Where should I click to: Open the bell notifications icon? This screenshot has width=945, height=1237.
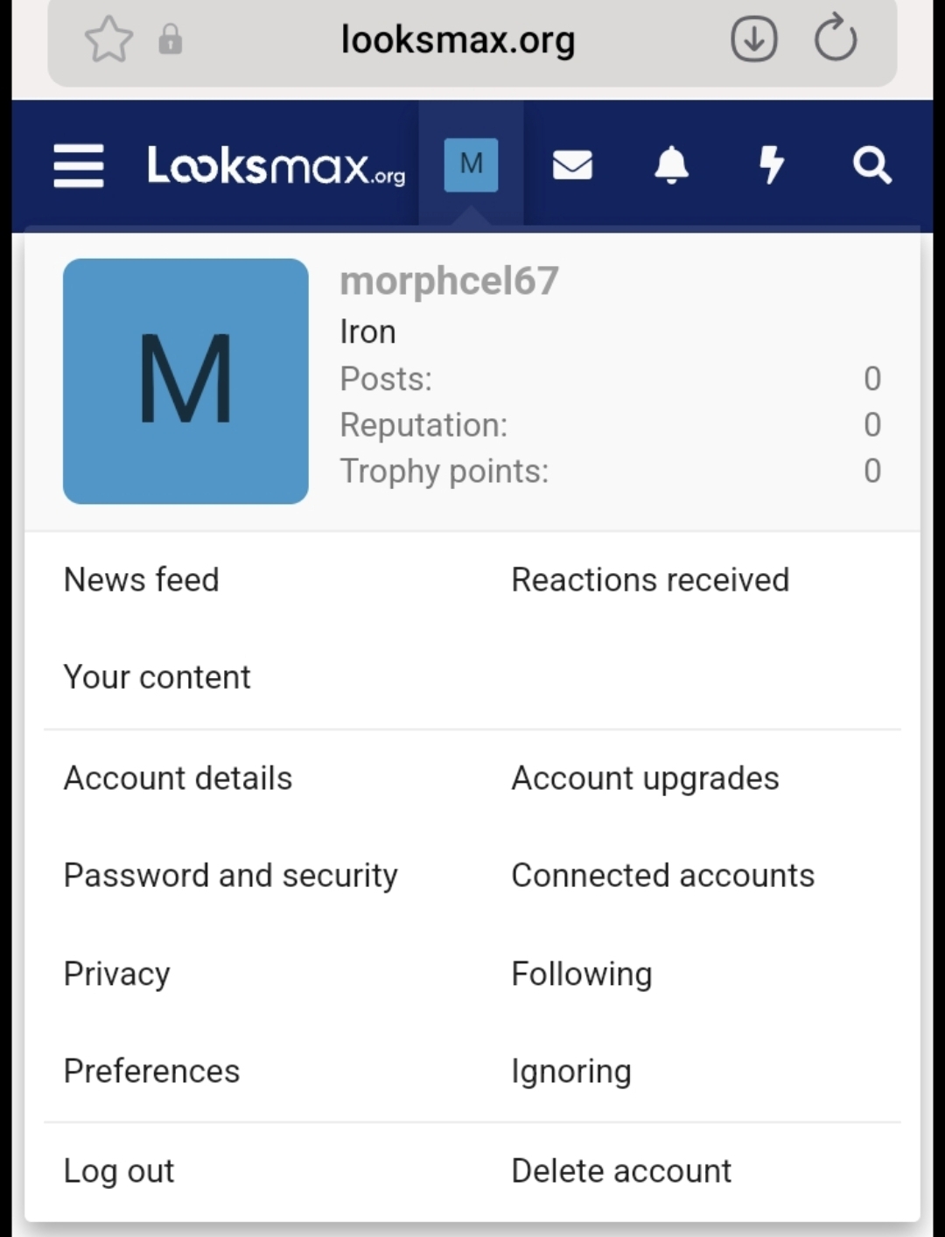click(x=671, y=164)
